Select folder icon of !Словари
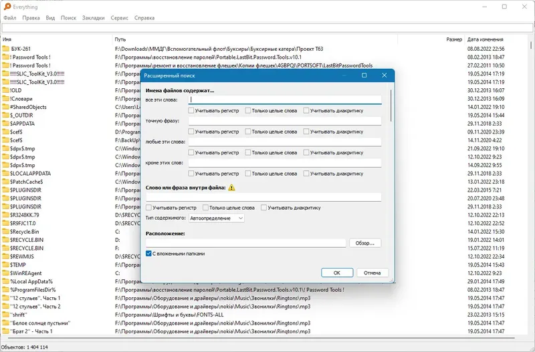The height and width of the screenshot is (352, 535). 5,98
